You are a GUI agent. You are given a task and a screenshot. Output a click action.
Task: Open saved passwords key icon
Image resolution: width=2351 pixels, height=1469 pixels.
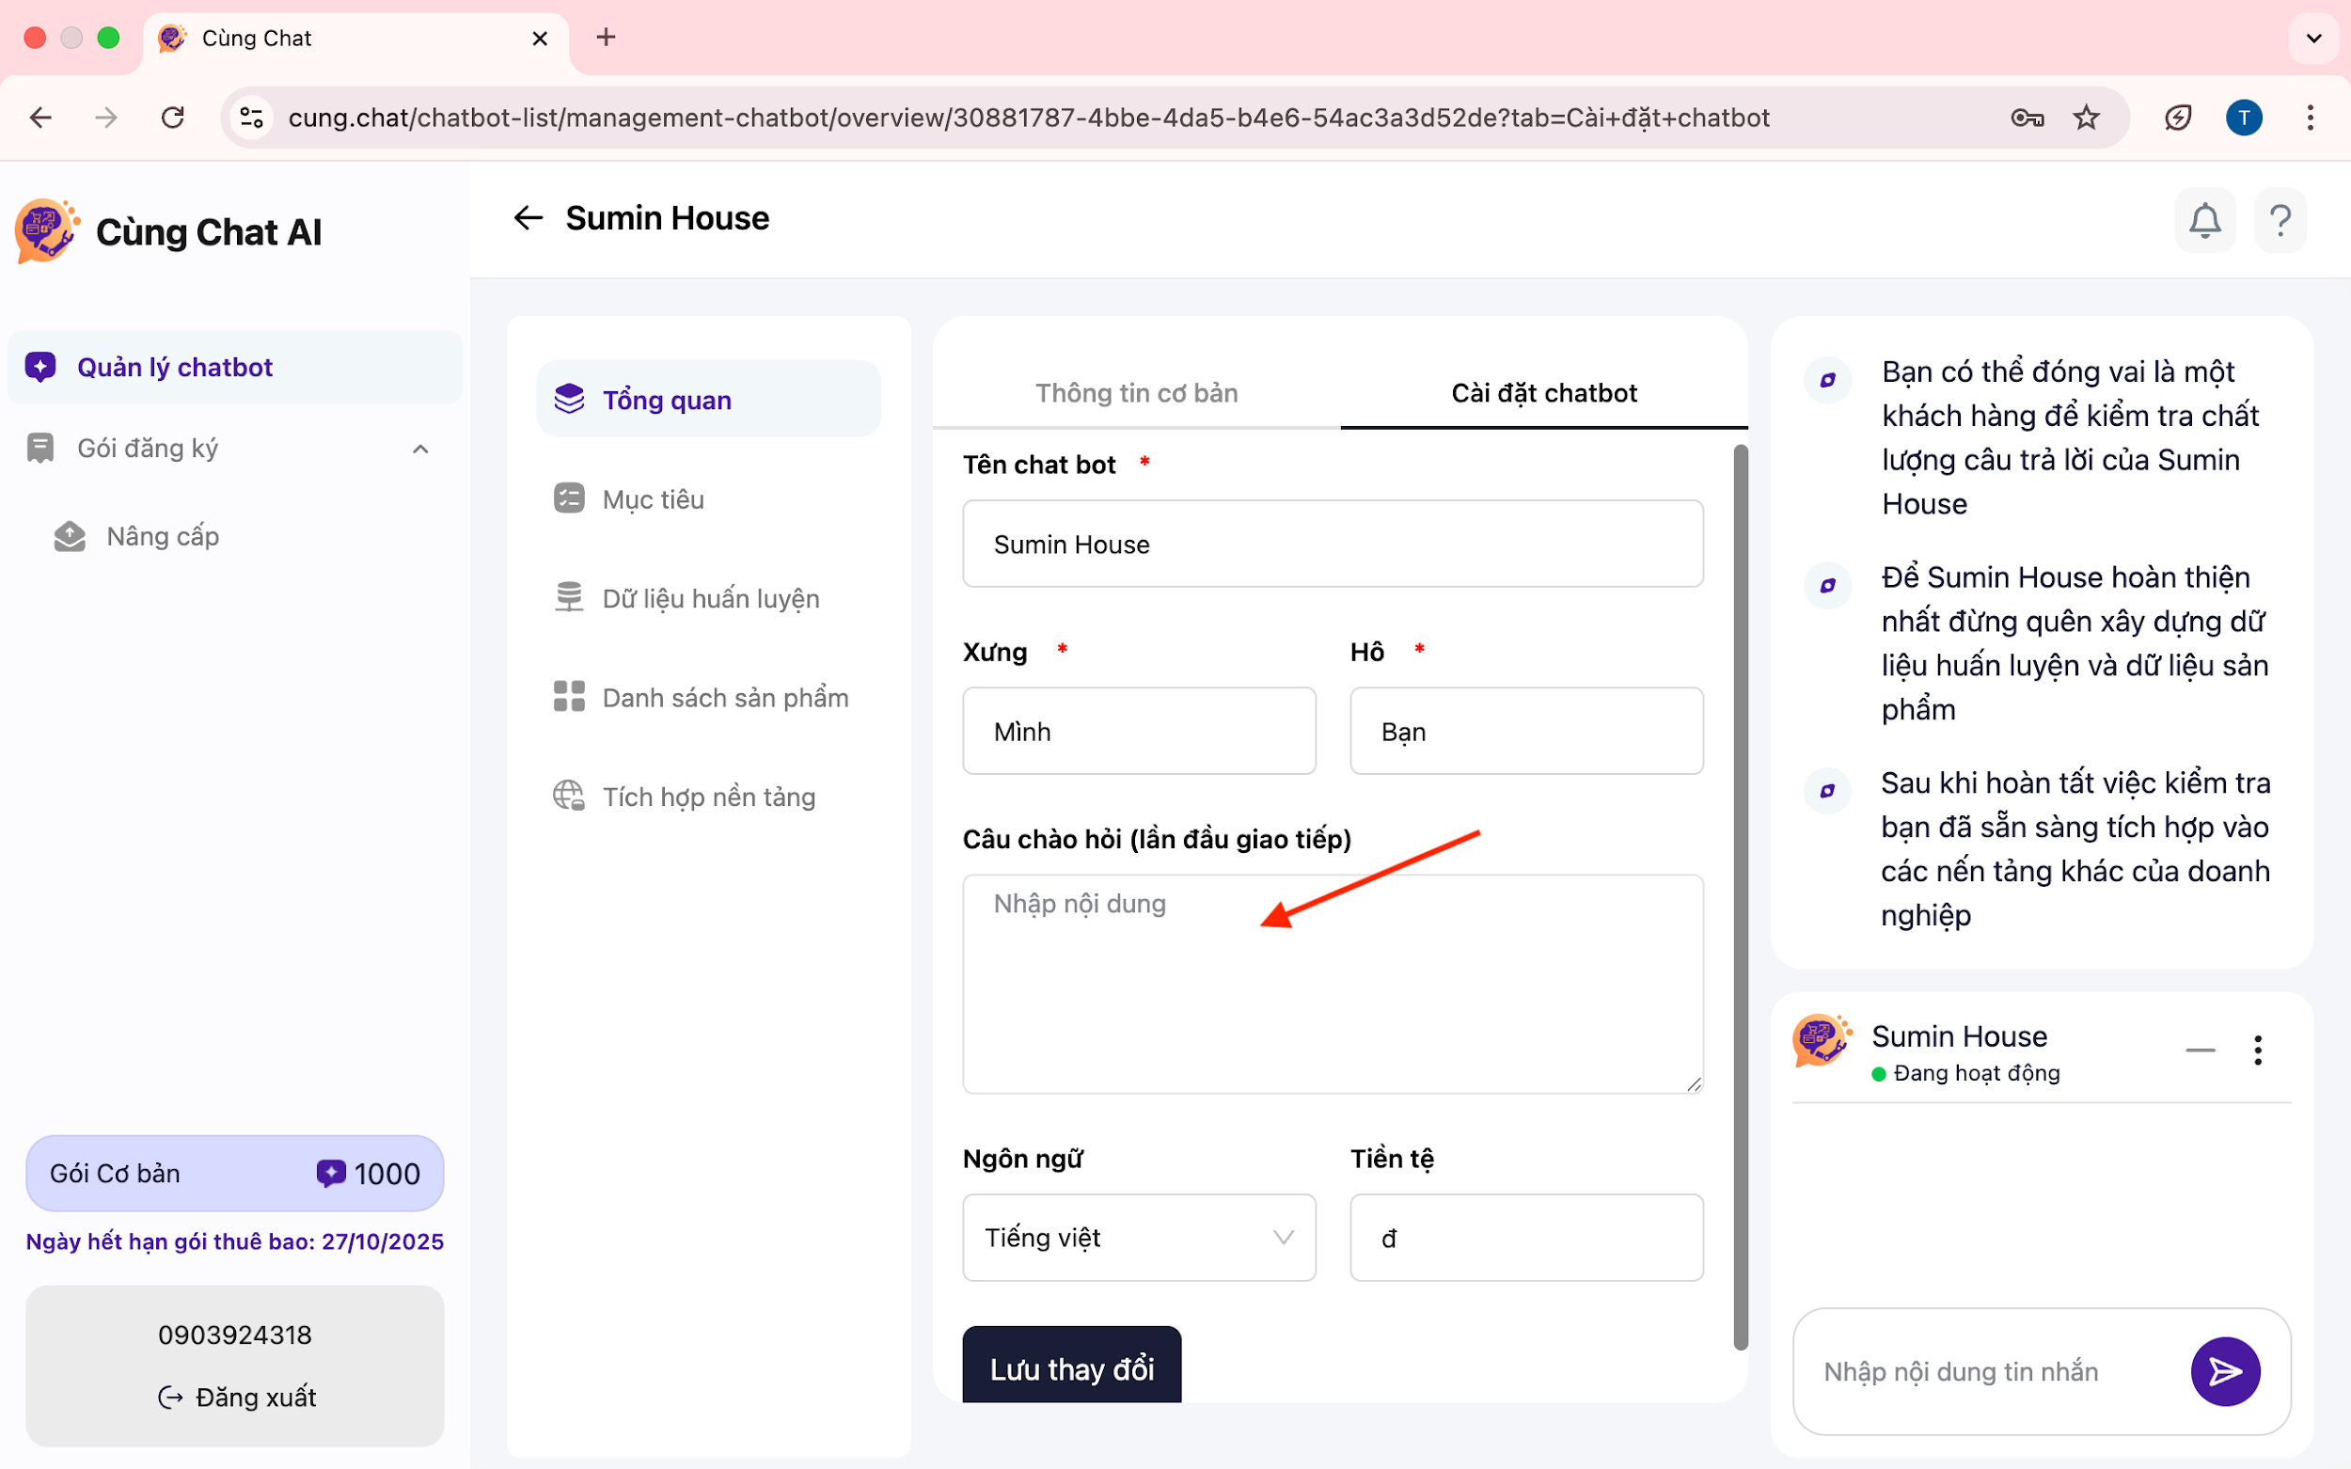click(x=2027, y=118)
